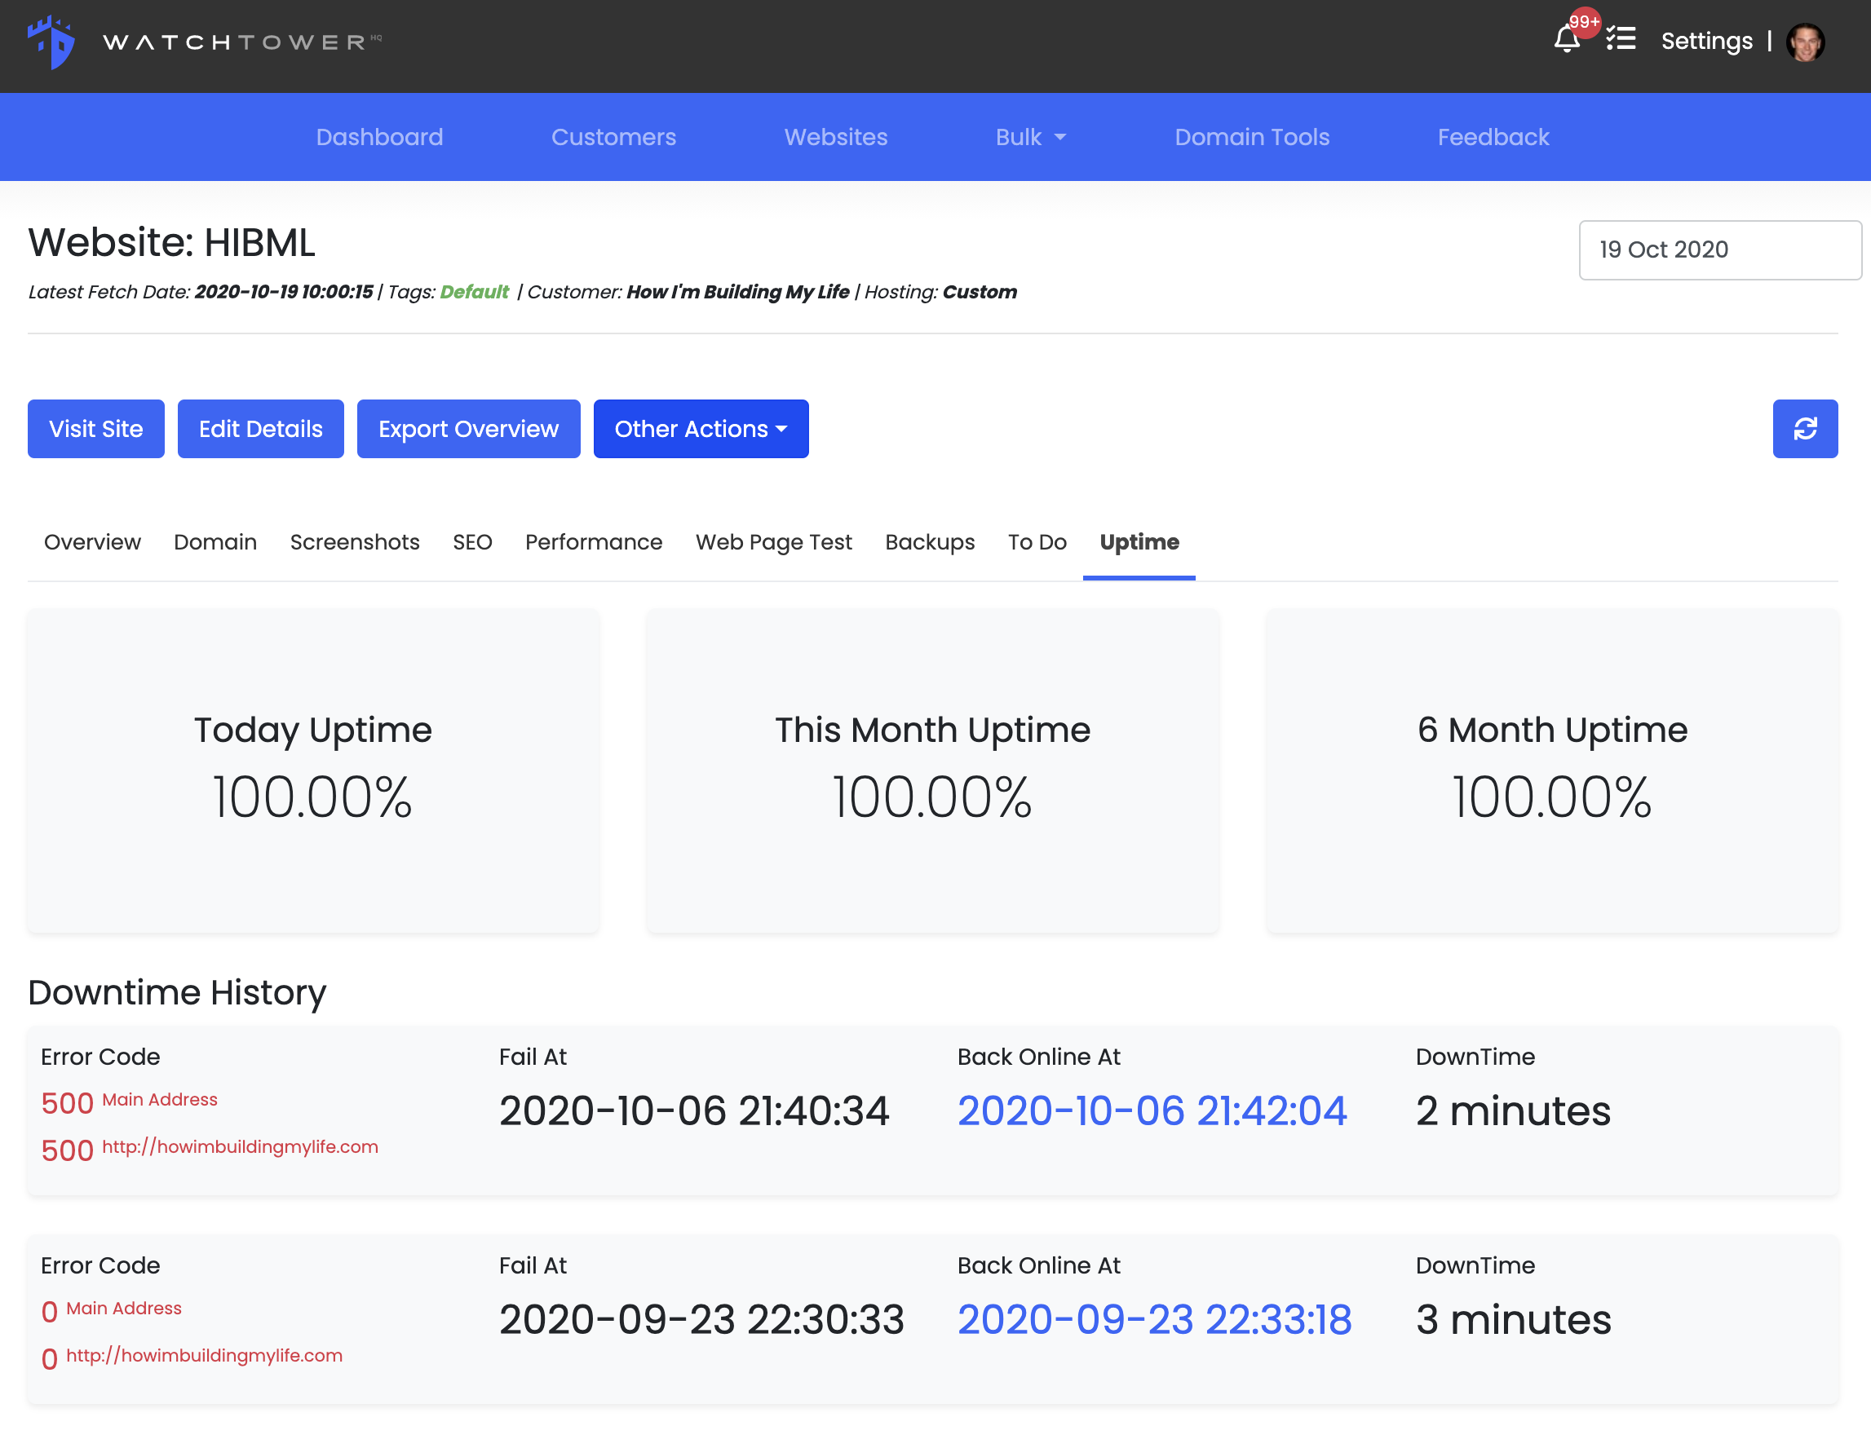The height and width of the screenshot is (1448, 1871).
Task: Click the Today Uptime card
Action: (x=313, y=770)
